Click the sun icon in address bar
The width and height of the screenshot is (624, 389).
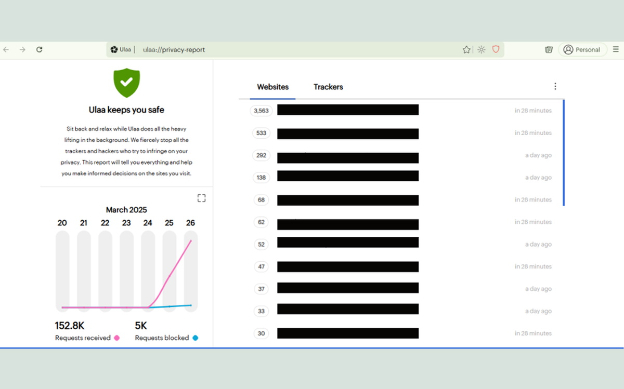[482, 50]
